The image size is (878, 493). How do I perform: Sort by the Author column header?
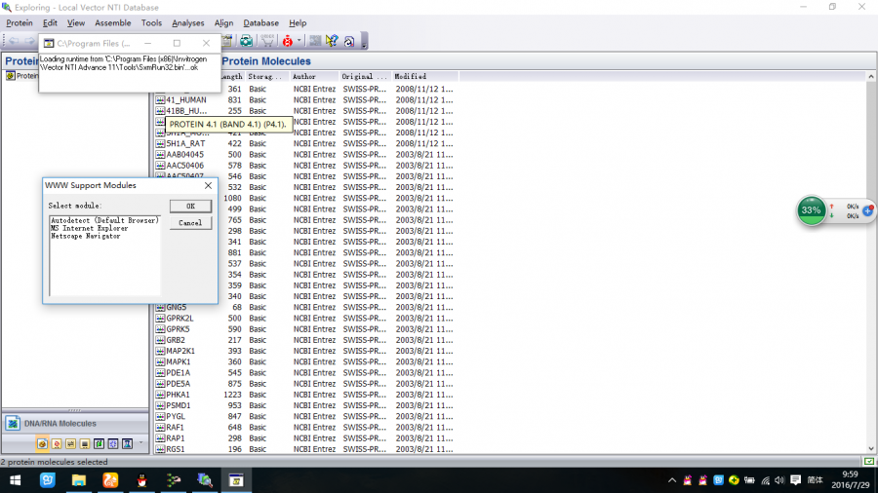(x=314, y=77)
